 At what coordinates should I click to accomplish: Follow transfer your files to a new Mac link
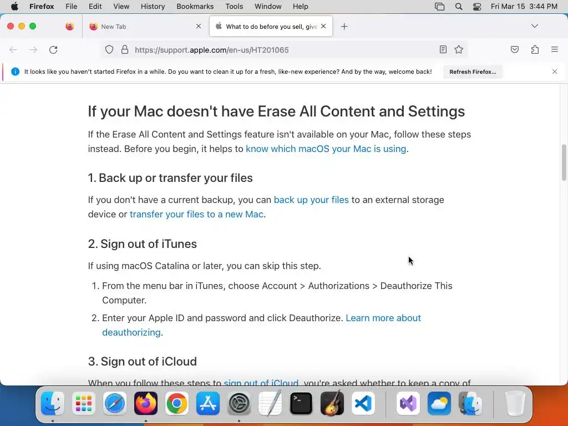(196, 215)
